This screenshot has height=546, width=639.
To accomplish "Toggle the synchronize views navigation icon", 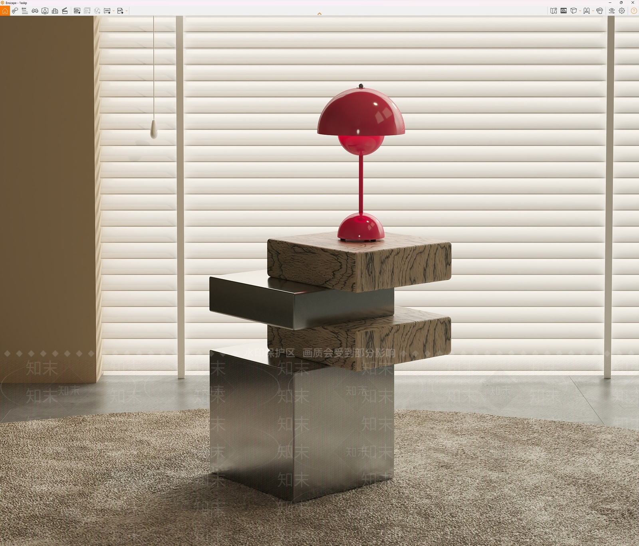I will tap(586, 11).
